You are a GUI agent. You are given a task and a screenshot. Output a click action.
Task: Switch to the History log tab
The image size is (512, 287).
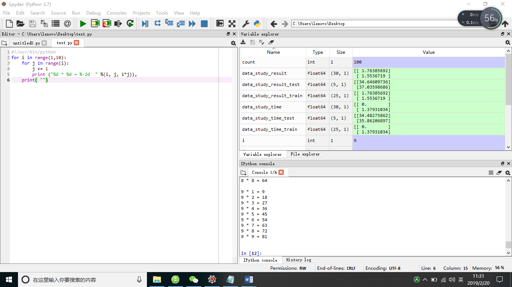point(298,260)
